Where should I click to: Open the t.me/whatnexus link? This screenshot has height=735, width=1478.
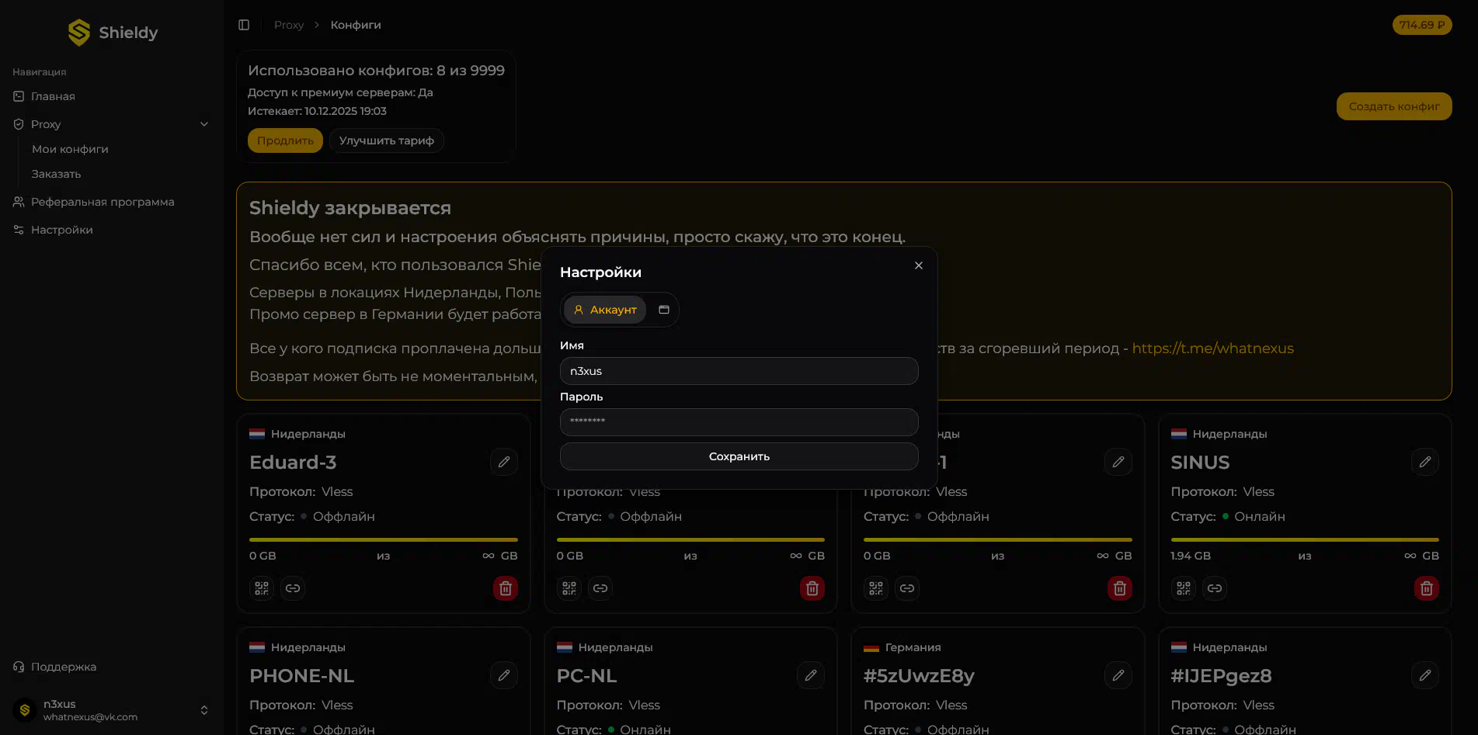click(1212, 348)
